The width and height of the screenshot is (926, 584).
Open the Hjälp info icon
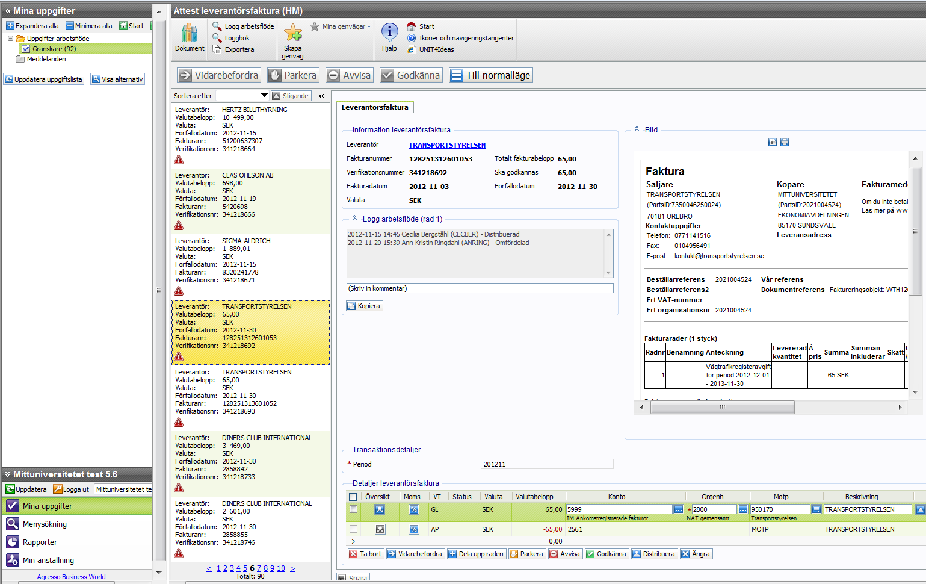(x=390, y=33)
